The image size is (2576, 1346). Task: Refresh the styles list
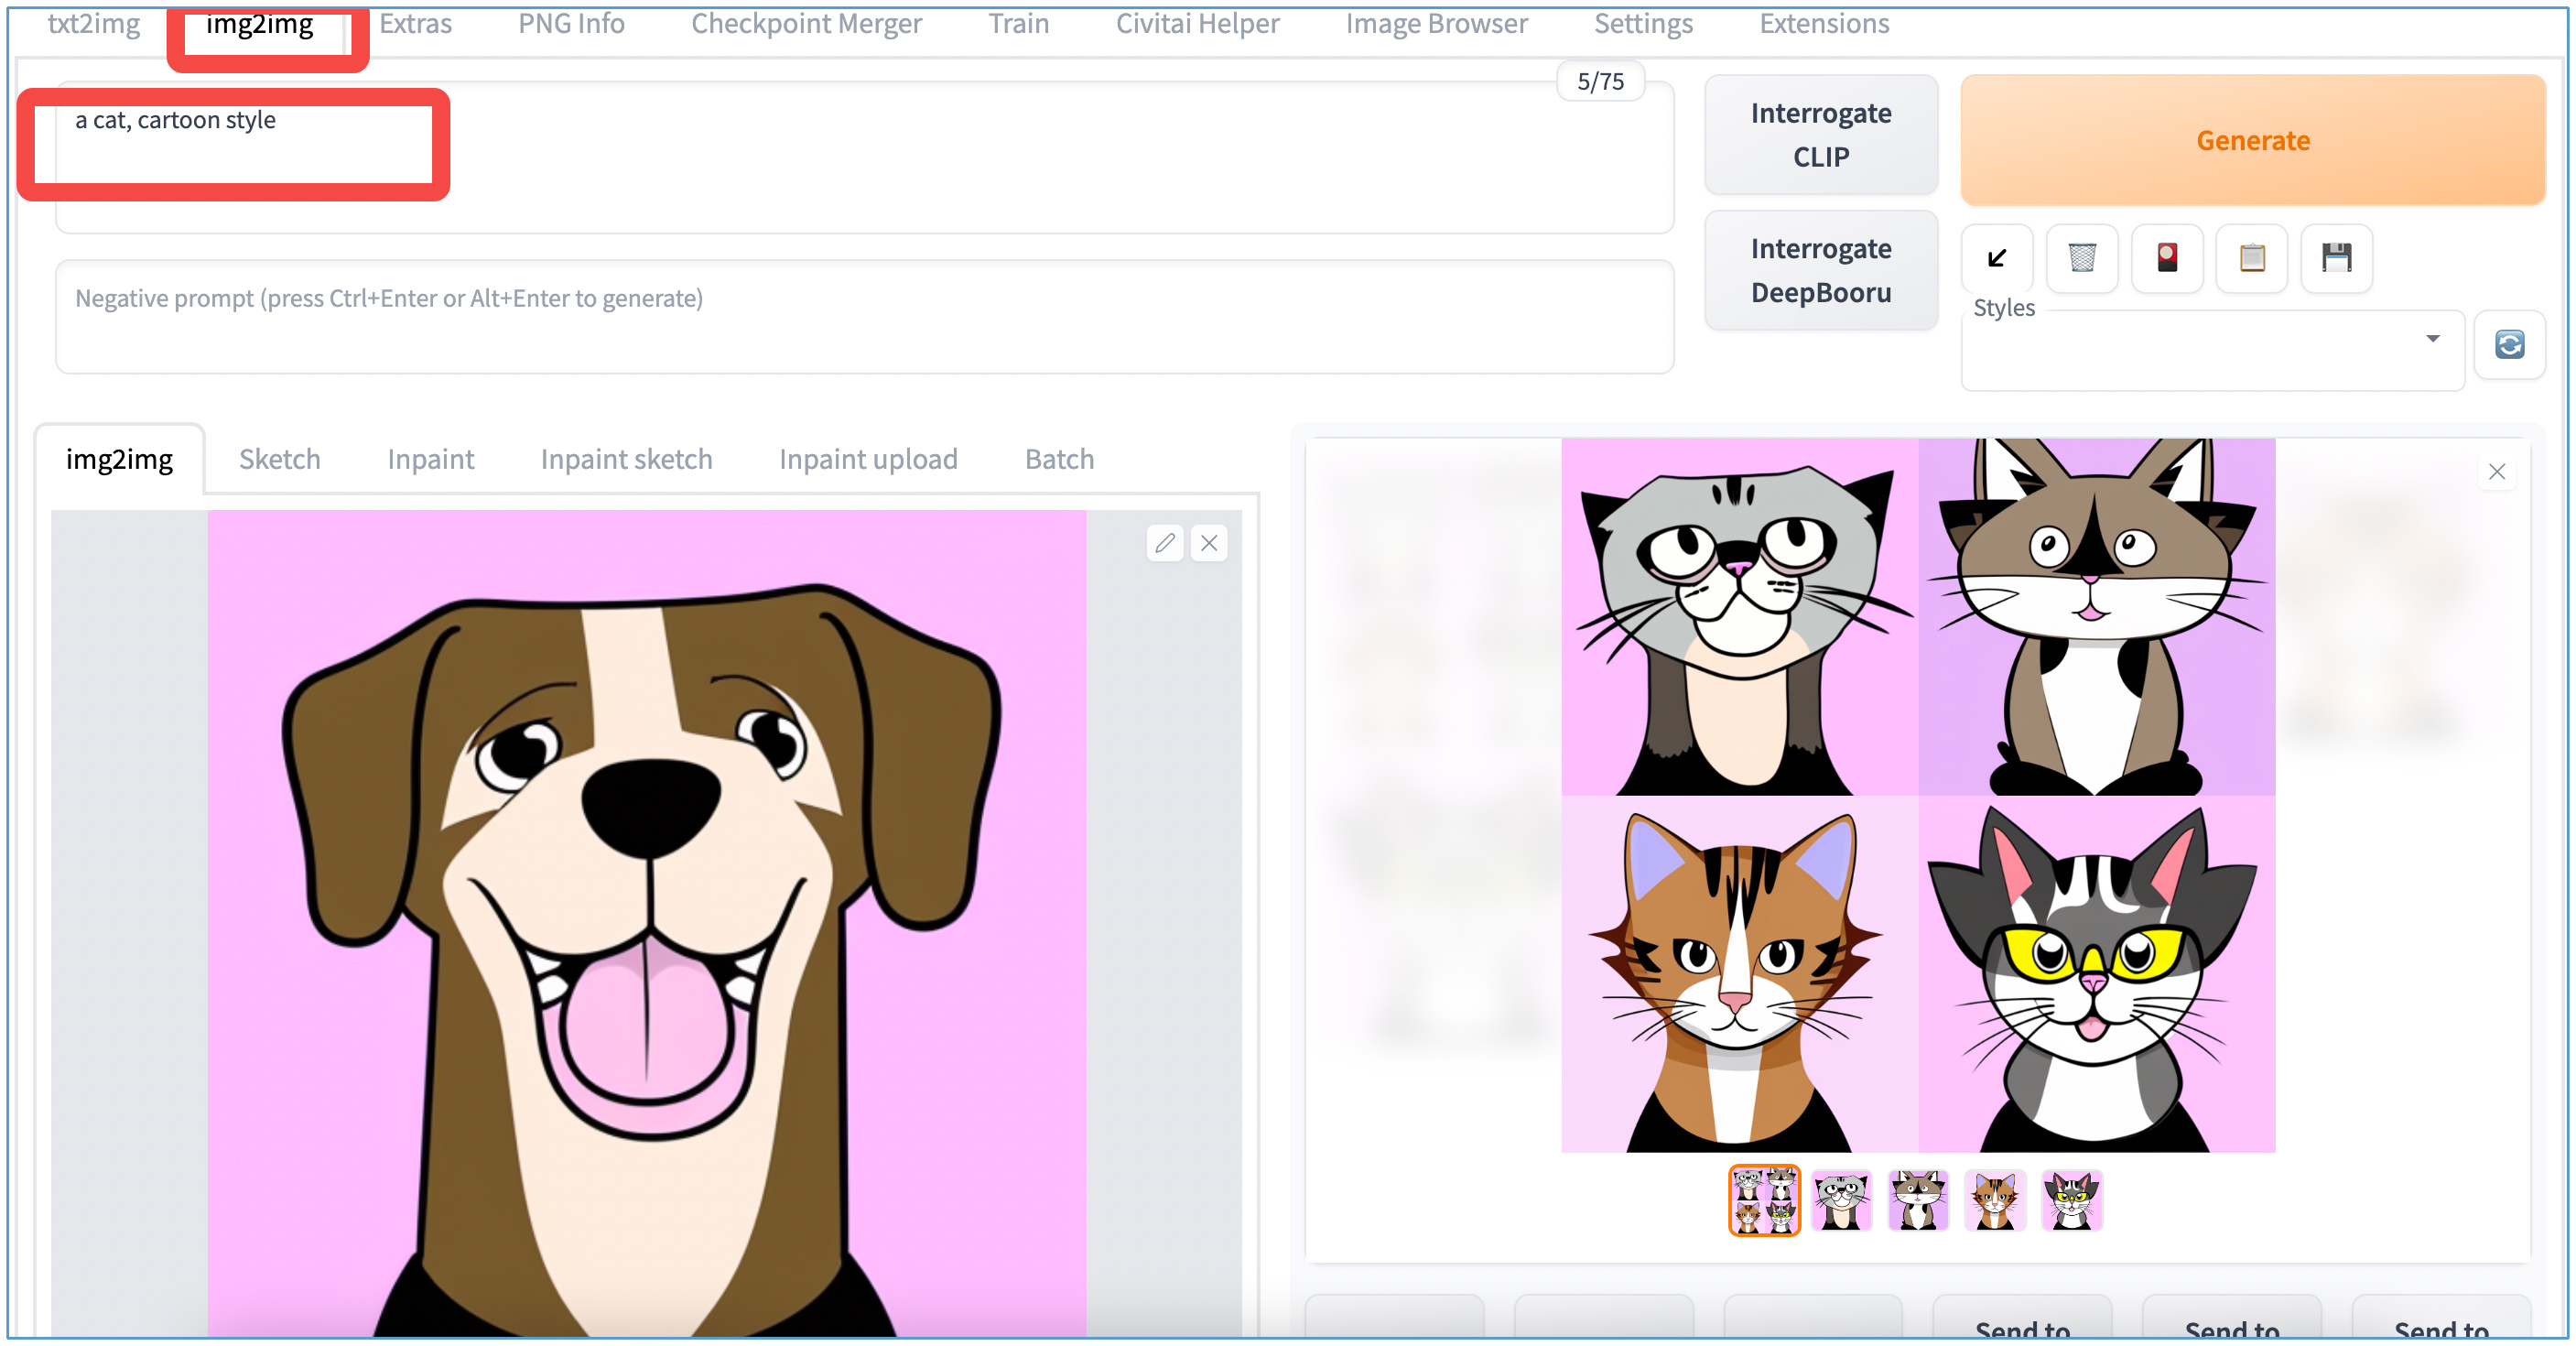[x=2509, y=345]
